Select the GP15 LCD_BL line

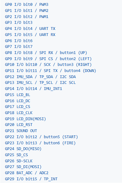(17, 95)
